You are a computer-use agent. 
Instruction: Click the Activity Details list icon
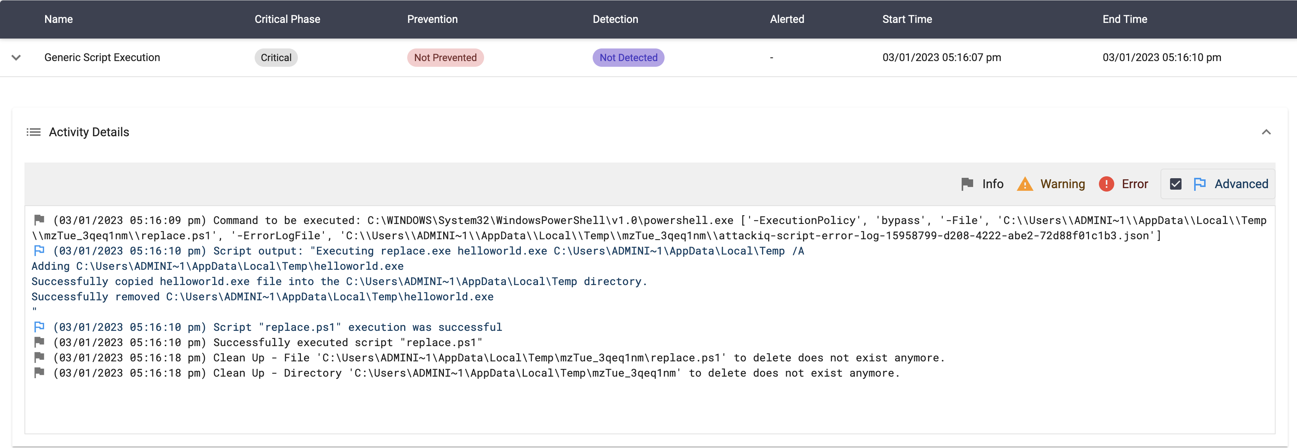(33, 132)
